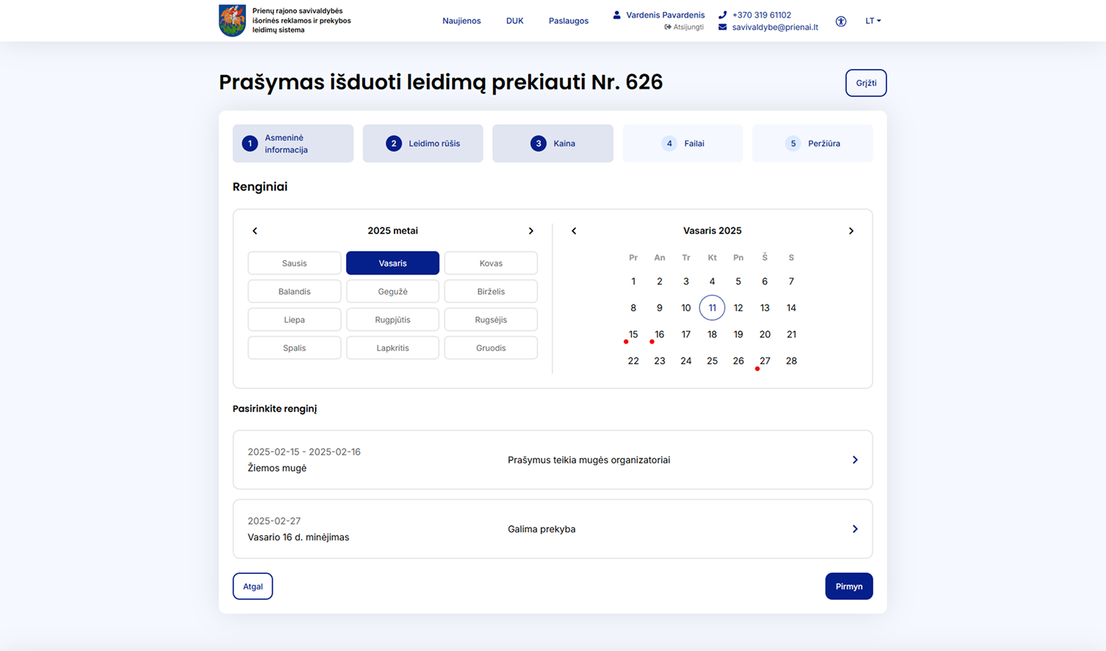Advance to next year after 2025 metai
The height and width of the screenshot is (651, 1106).
click(x=531, y=231)
